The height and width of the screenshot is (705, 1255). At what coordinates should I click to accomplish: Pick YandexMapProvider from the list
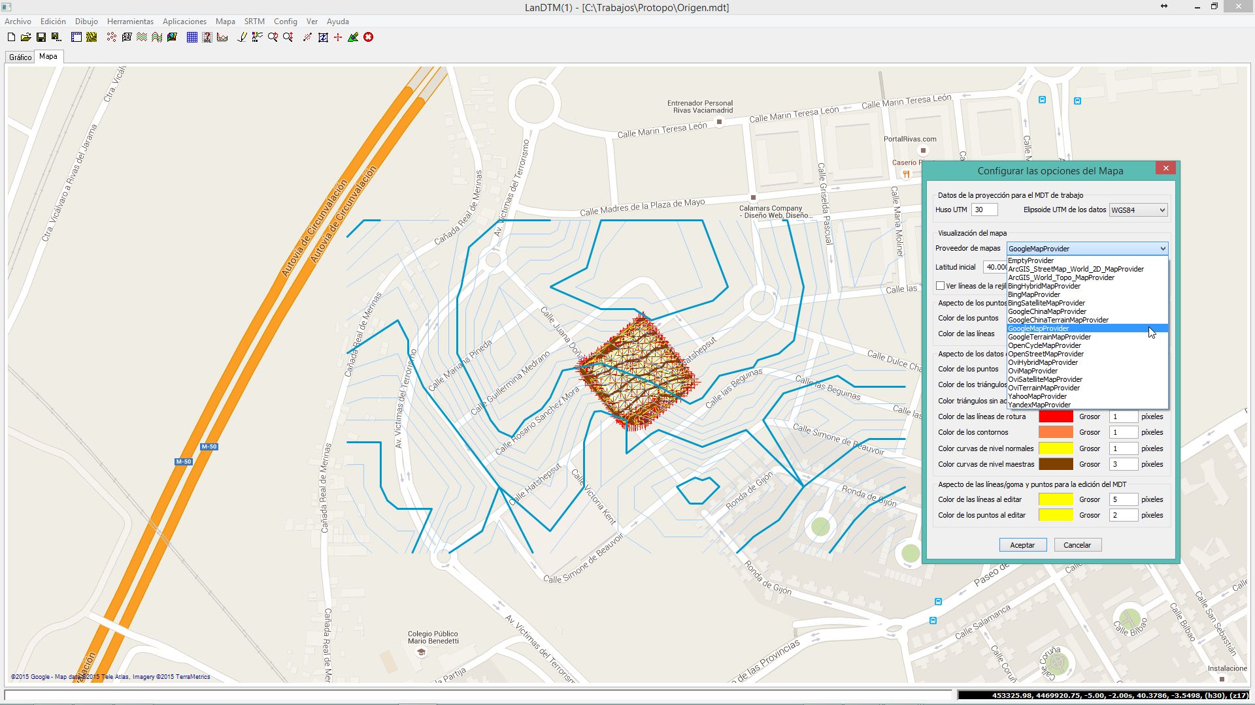[x=1087, y=405]
